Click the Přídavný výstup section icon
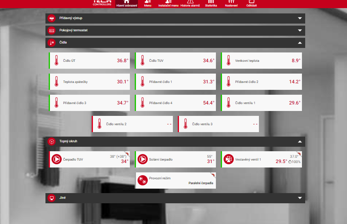 (52, 18)
